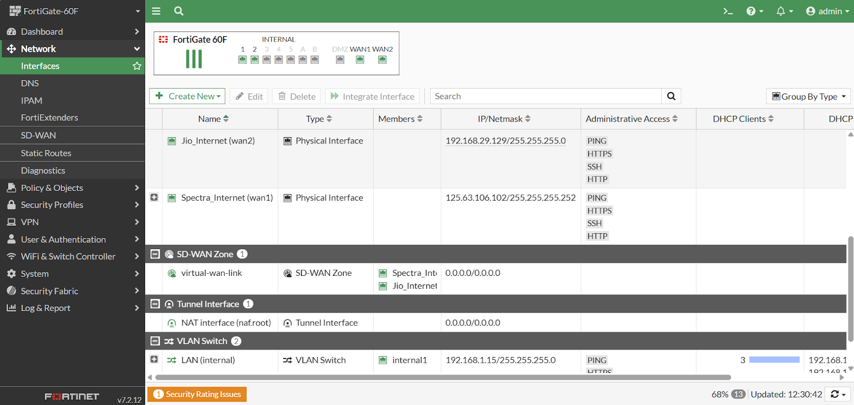Expand the Log & Report menu
The height and width of the screenshot is (405, 854).
pyautogui.click(x=73, y=308)
